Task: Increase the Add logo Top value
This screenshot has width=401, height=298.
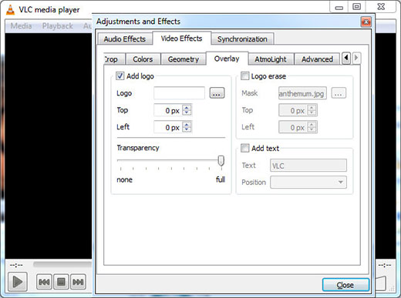Action: point(187,108)
